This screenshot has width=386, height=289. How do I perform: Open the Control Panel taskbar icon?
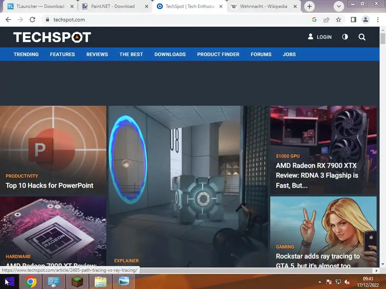pyautogui.click(x=54, y=281)
